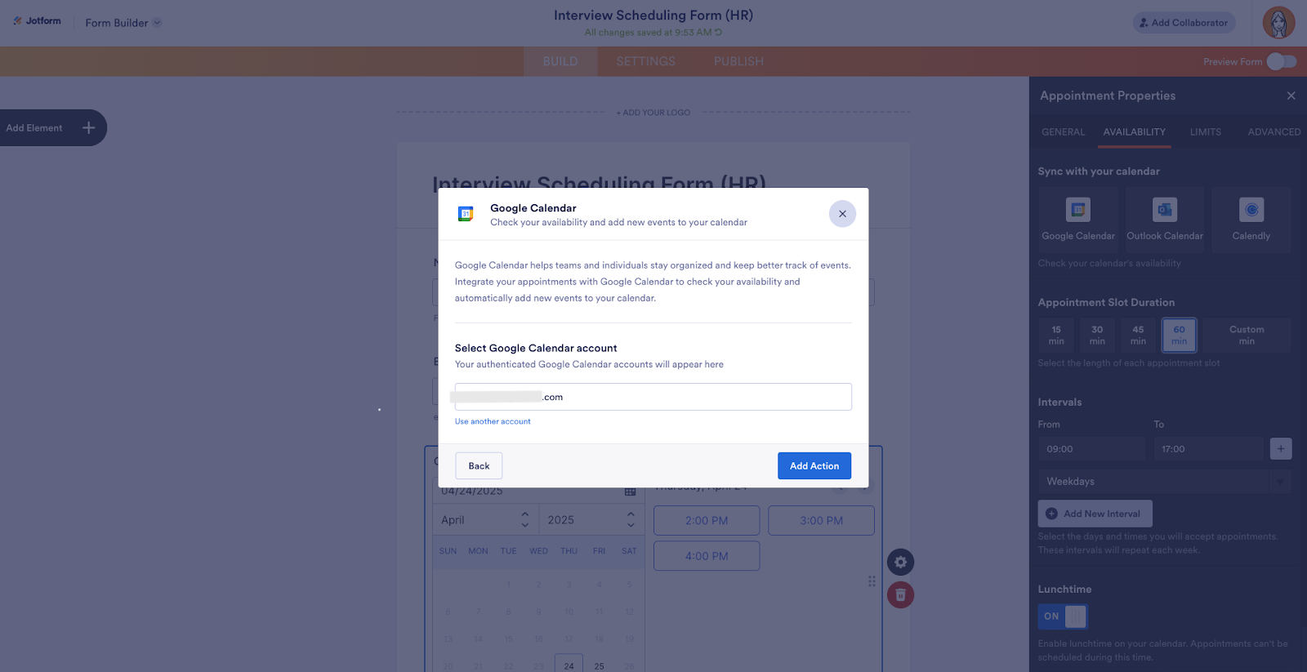Image resolution: width=1307 pixels, height=672 pixels.
Task: Click the date picker calendar icon
Action: tap(630, 492)
